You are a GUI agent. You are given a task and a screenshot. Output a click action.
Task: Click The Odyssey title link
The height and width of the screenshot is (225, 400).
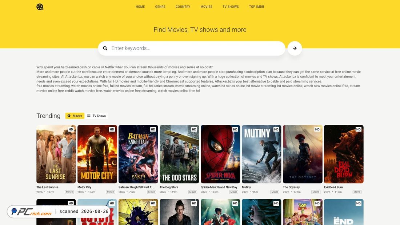click(x=291, y=187)
